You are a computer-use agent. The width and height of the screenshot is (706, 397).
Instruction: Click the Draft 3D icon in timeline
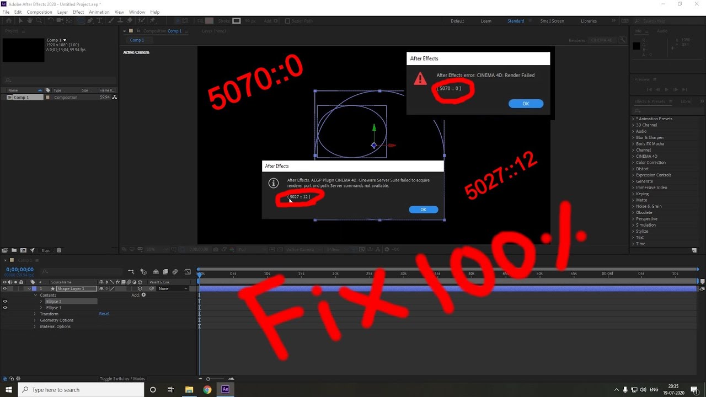pos(143,271)
